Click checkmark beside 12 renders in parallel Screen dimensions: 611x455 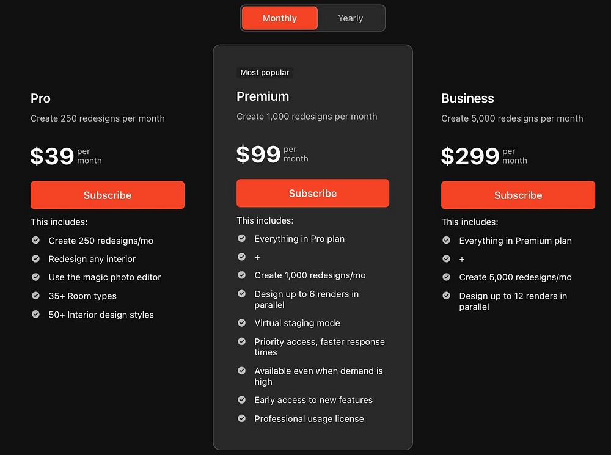tap(447, 296)
